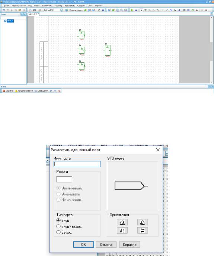Flip port vertically orientation icon
The height and width of the screenshot is (256, 214).
pos(143,230)
